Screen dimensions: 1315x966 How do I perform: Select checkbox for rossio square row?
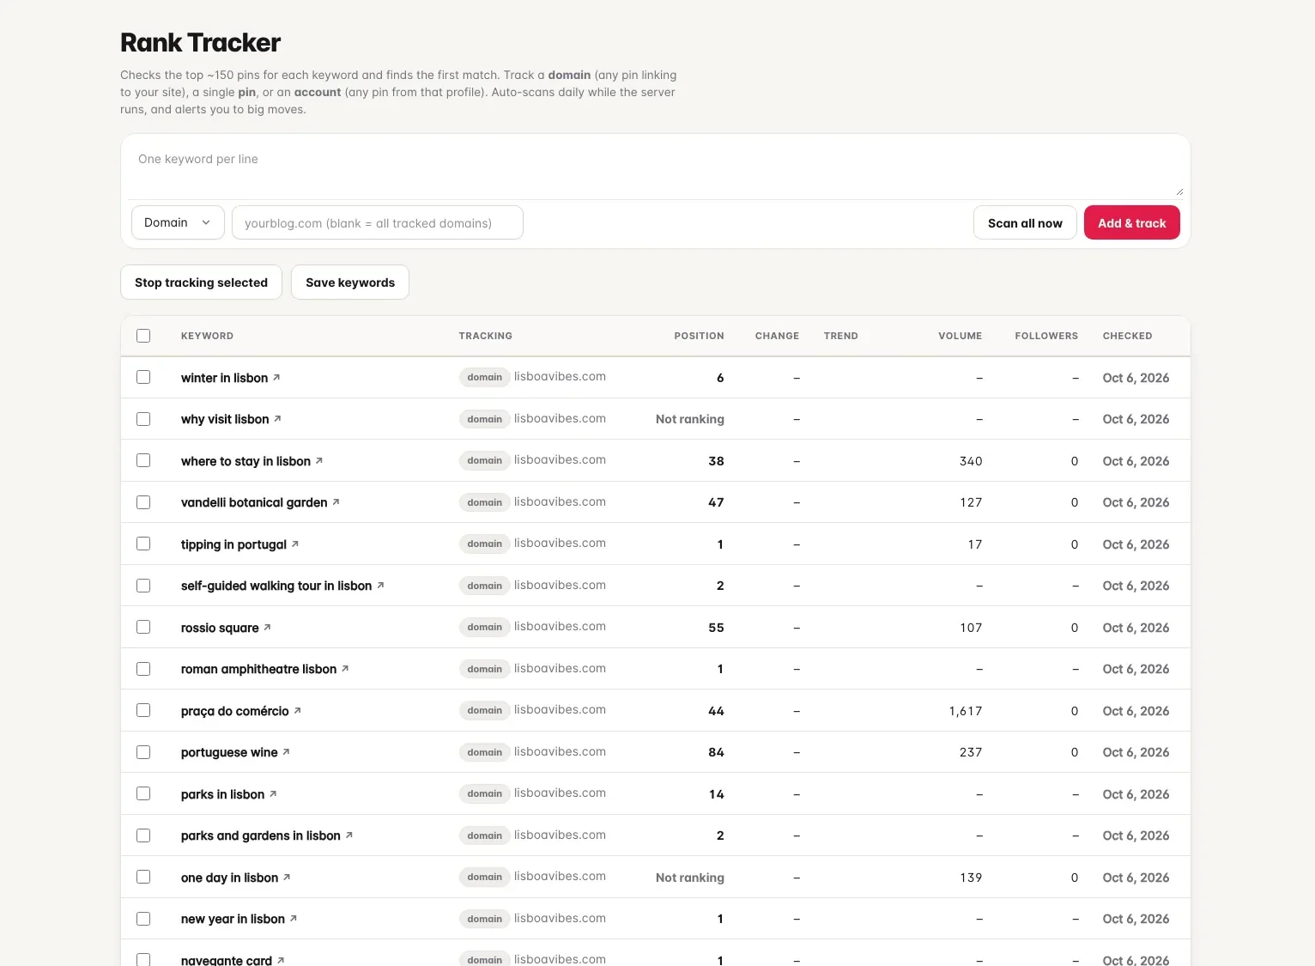(143, 627)
